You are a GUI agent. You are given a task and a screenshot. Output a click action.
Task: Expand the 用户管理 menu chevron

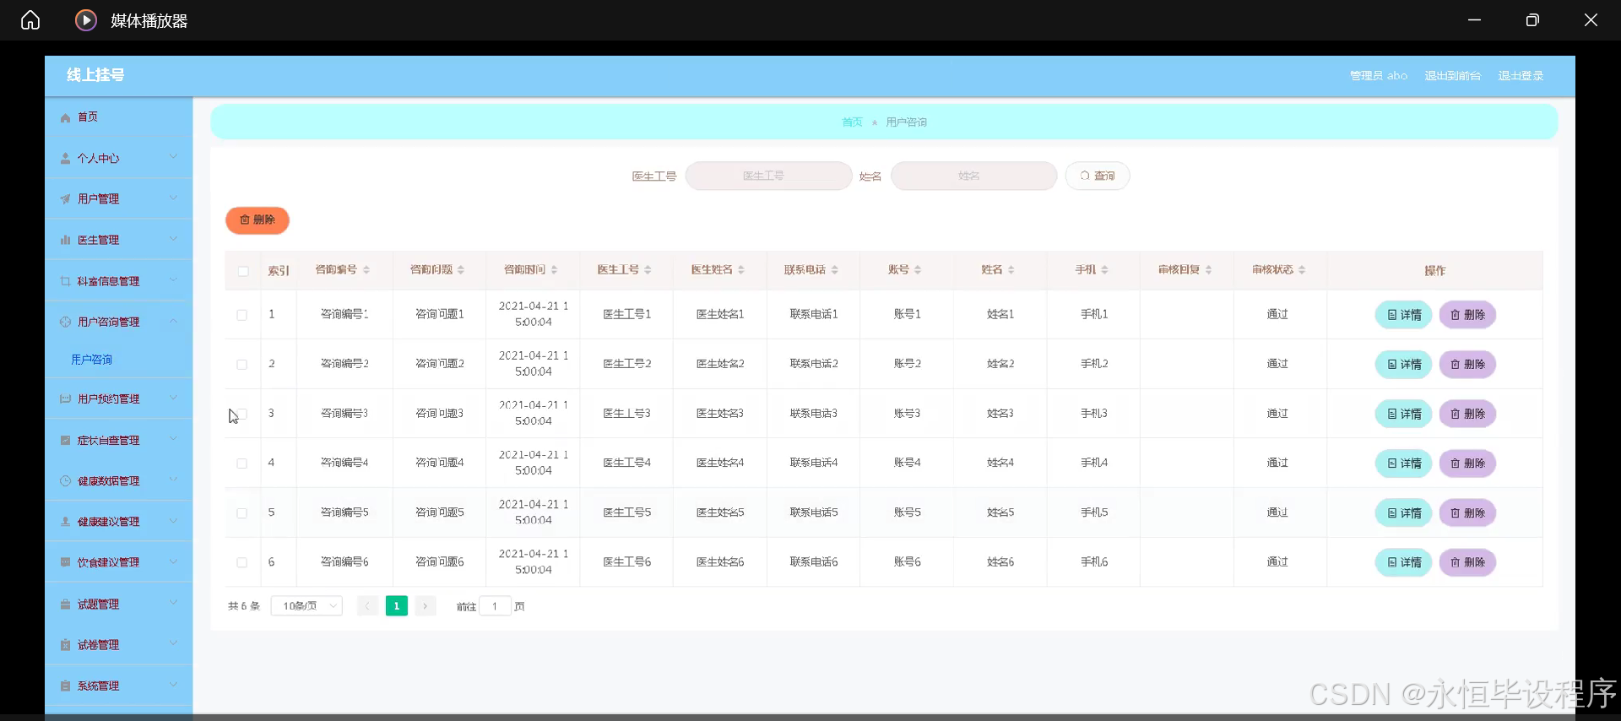173,198
